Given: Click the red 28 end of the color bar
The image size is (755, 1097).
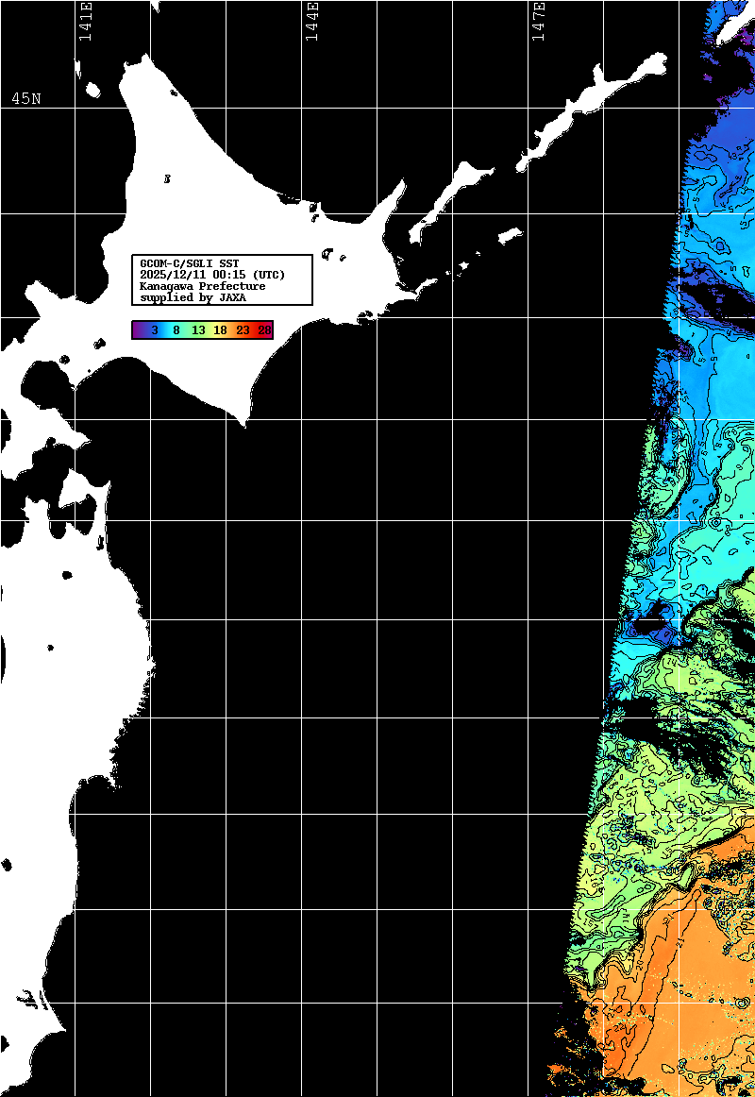Looking at the screenshot, I should pyautogui.click(x=264, y=330).
